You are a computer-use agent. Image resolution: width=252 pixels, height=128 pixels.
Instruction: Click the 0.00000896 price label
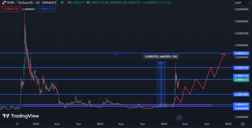pos(242,108)
